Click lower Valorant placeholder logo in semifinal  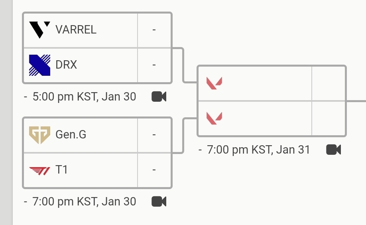pos(214,118)
